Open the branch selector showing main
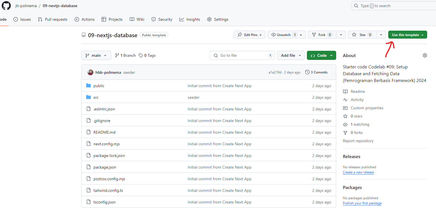Viewport: 436px width, 210px height. click(96, 55)
